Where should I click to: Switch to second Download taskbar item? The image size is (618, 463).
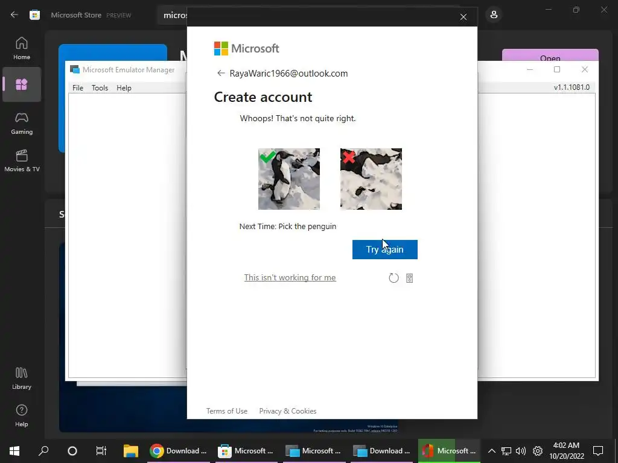pos(382,451)
